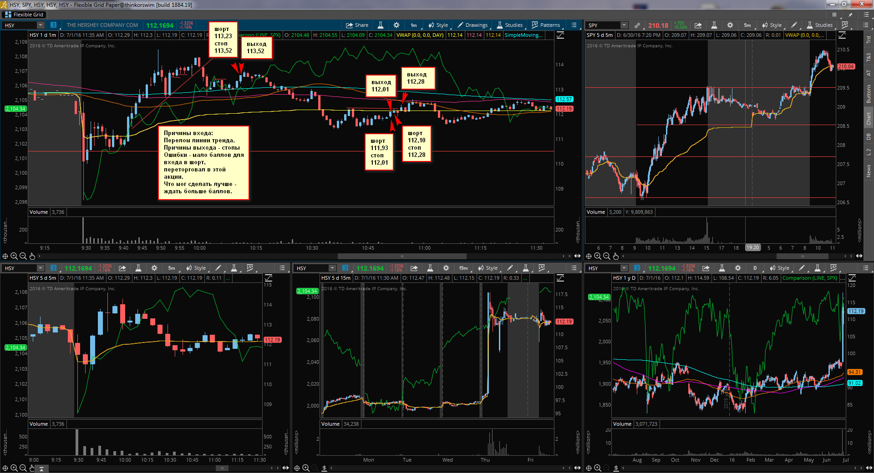The width and height of the screenshot is (874, 473).
Task: Open Drawings menu in HSY 1m chart
Action: coord(473,25)
